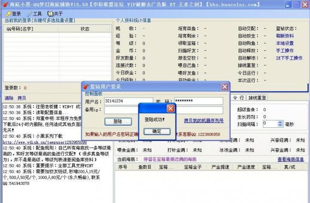The width and height of the screenshot is (310, 203).
Task: Switch to the 令行 tab
Action: coord(238,98)
